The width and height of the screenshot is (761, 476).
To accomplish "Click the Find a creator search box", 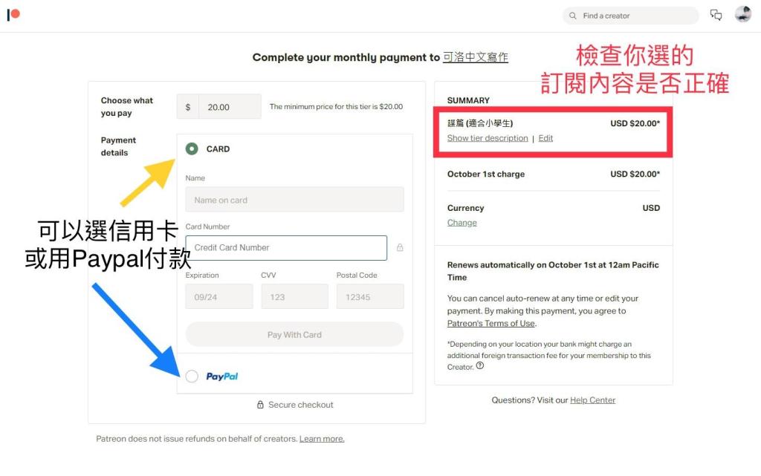I will tap(630, 16).
